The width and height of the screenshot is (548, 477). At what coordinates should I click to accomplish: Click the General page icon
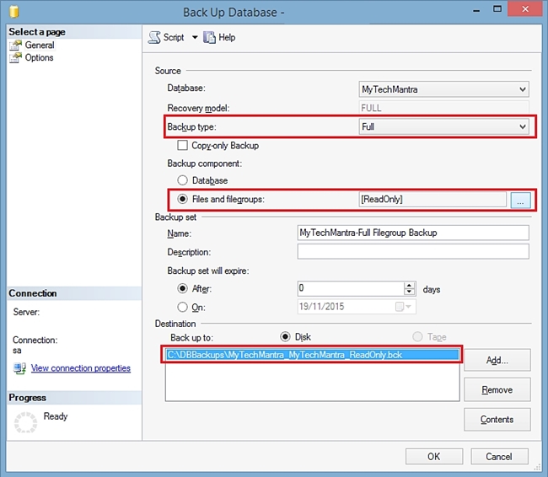15,45
